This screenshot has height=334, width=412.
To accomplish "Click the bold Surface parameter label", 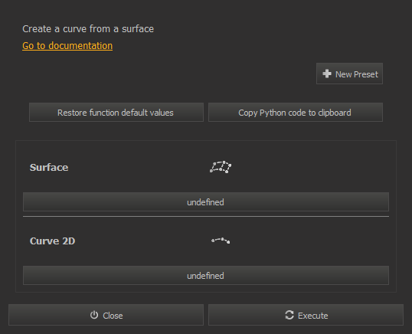I will [49, 168].
